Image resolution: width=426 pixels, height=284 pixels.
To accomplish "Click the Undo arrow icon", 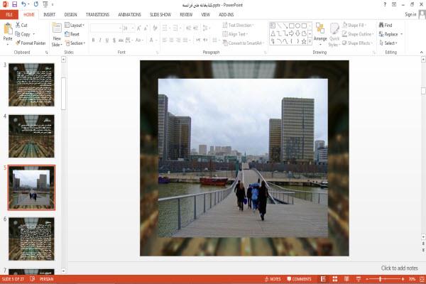I will coord(24,5).
